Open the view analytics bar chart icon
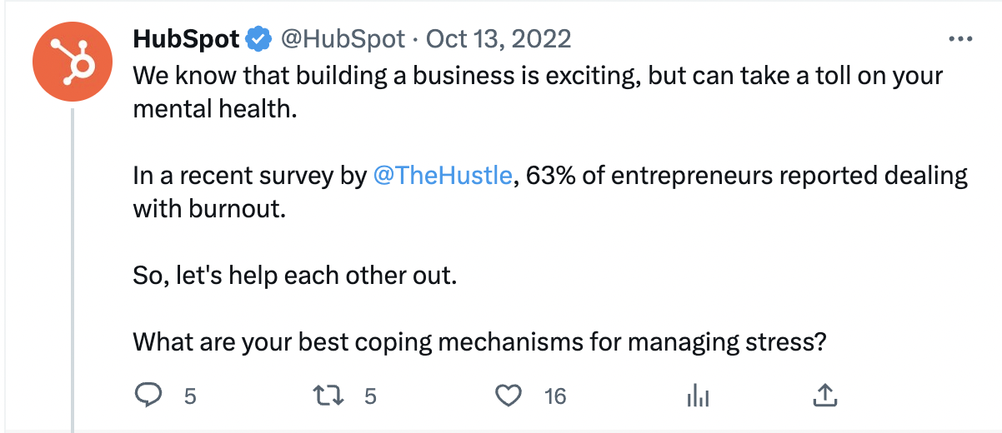This screenshot has height=433, width=1002. [697, 396]
